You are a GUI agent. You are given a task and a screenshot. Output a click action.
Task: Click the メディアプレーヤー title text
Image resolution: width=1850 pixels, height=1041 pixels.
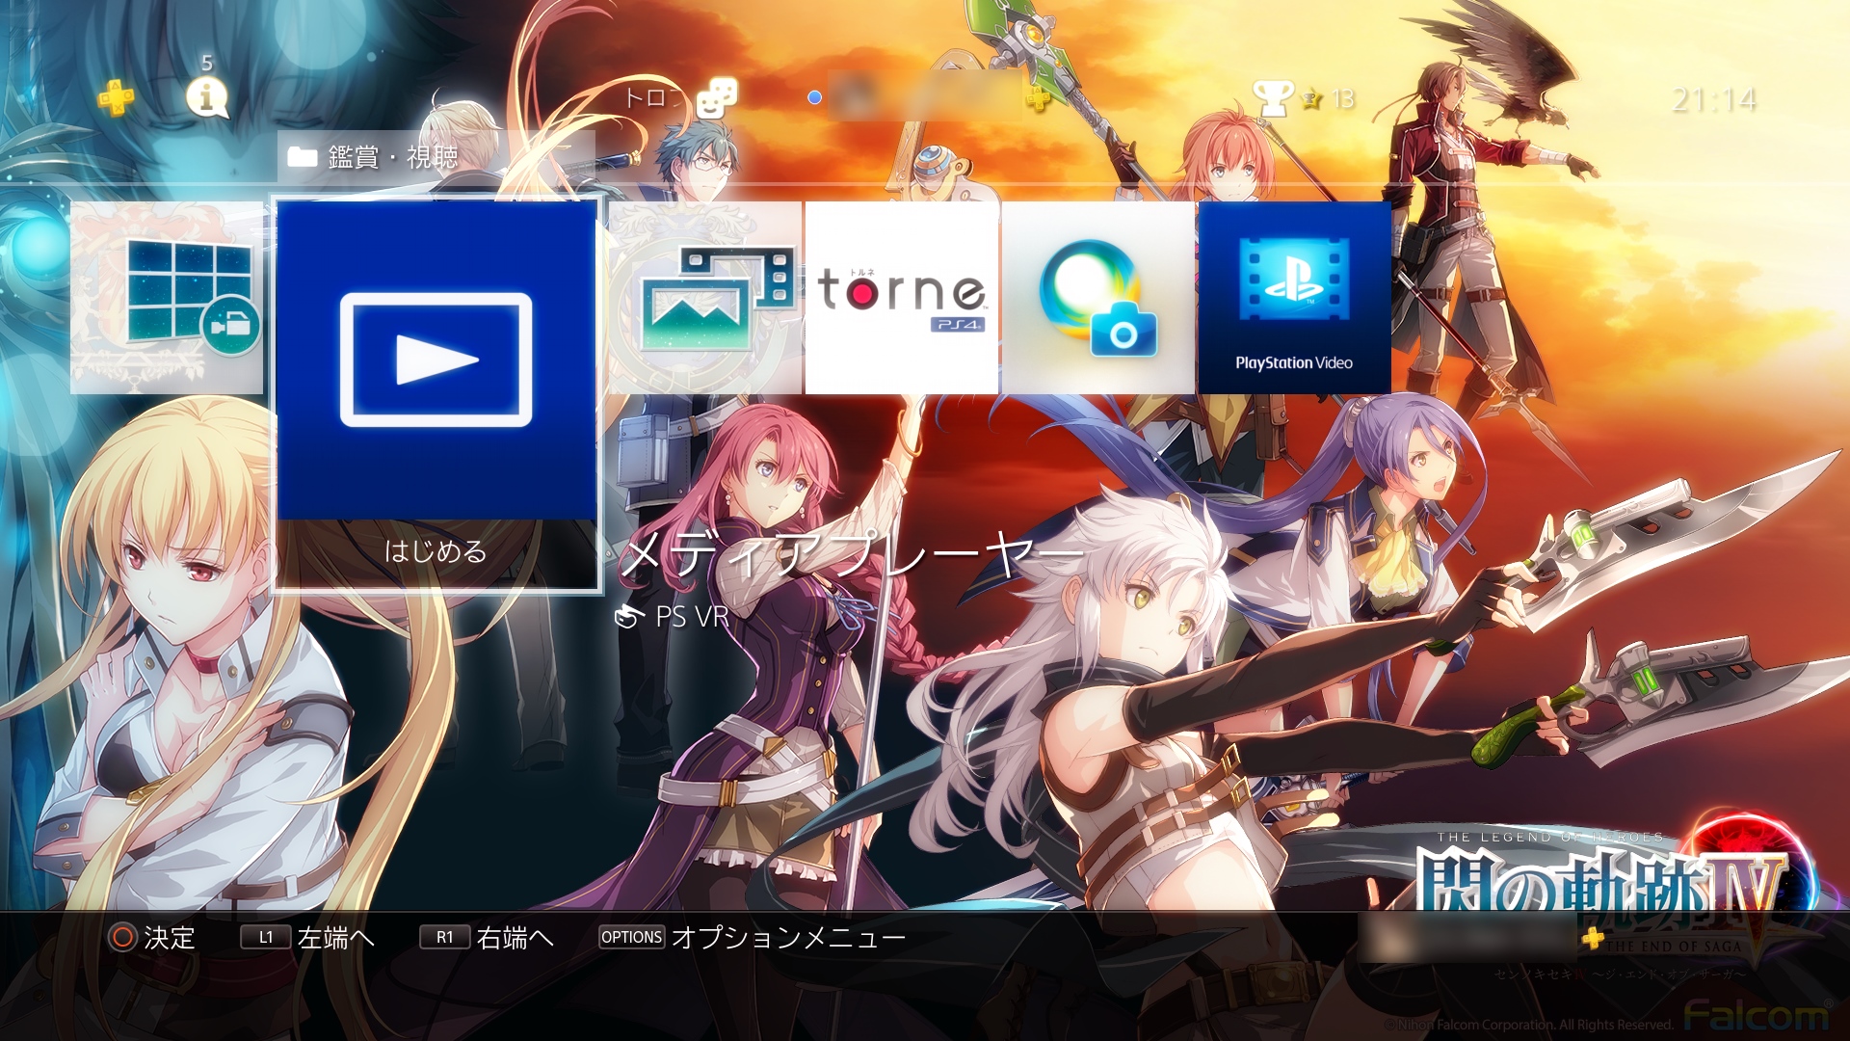point(852,553)
